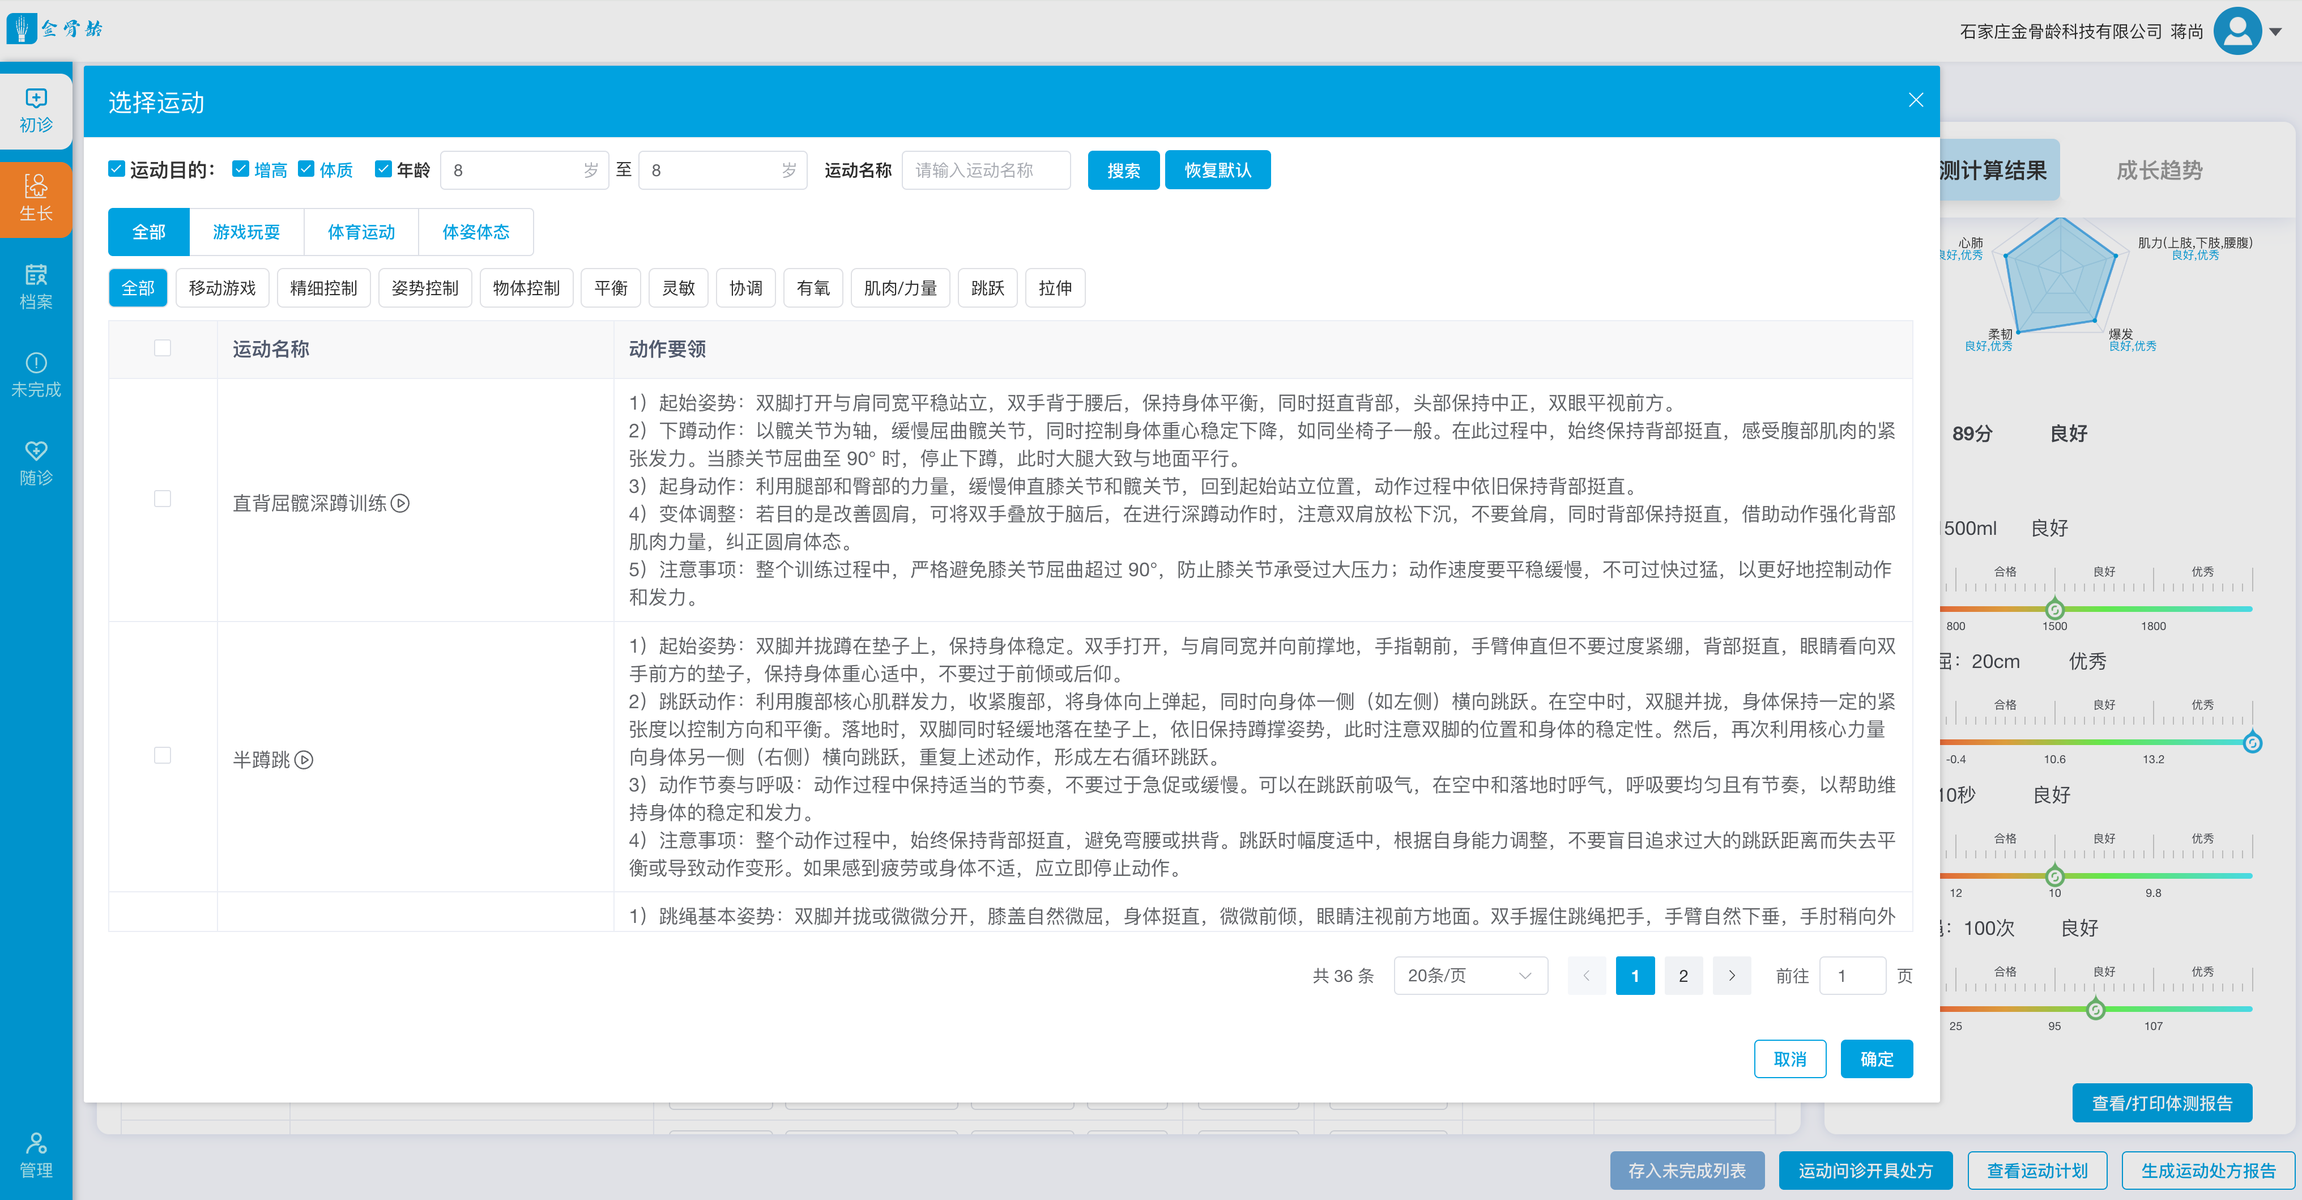Filter by 精细控制
This screenshot has height=1200, width=2302.
coord(323,288)
